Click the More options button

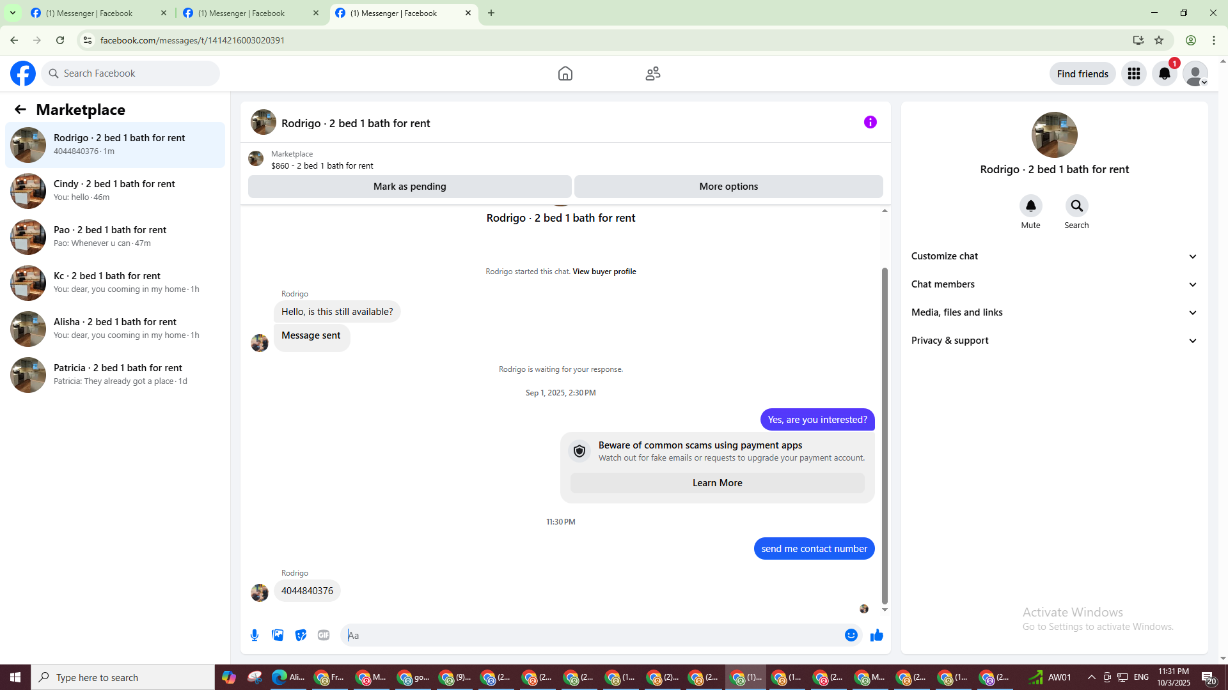click(728, 187)
